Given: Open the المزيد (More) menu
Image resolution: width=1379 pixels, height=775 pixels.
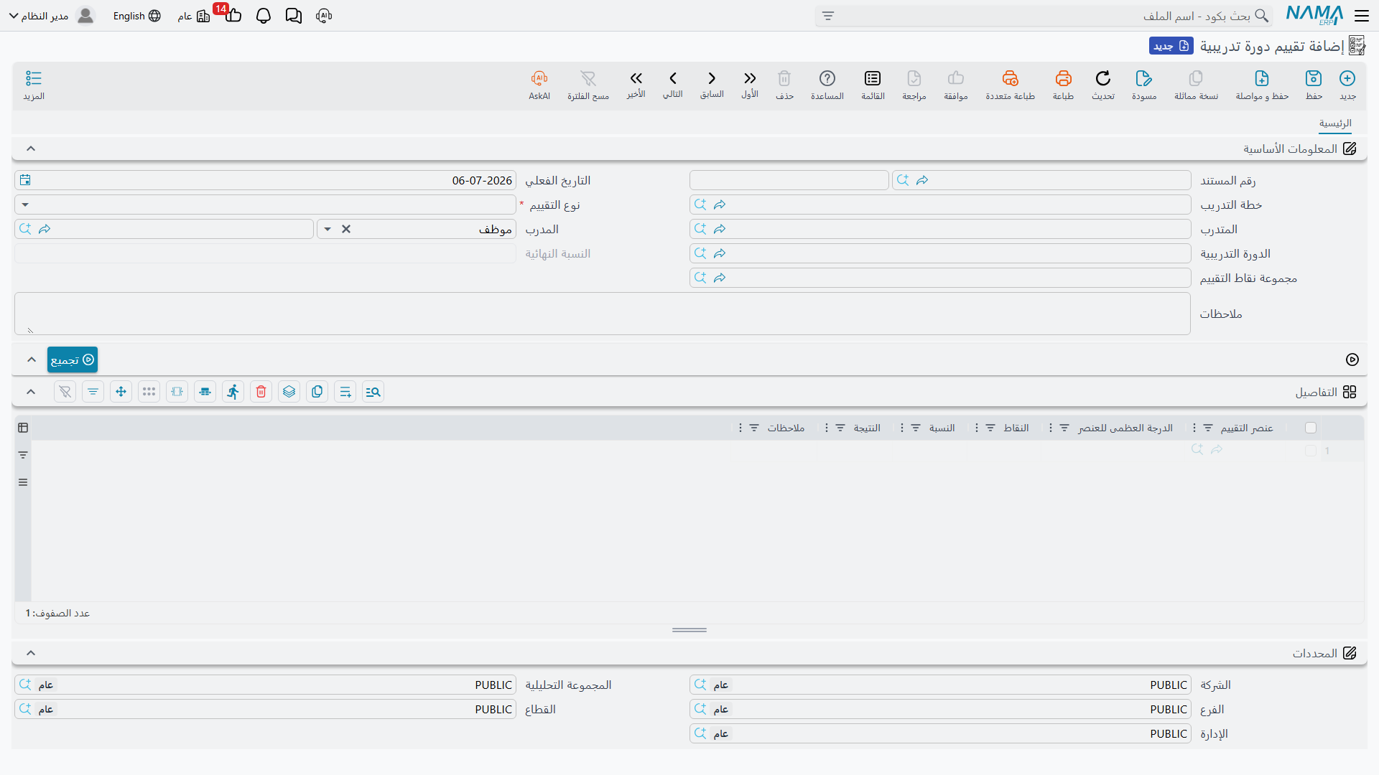Looking at the screenshot, I should coord(34,85).
